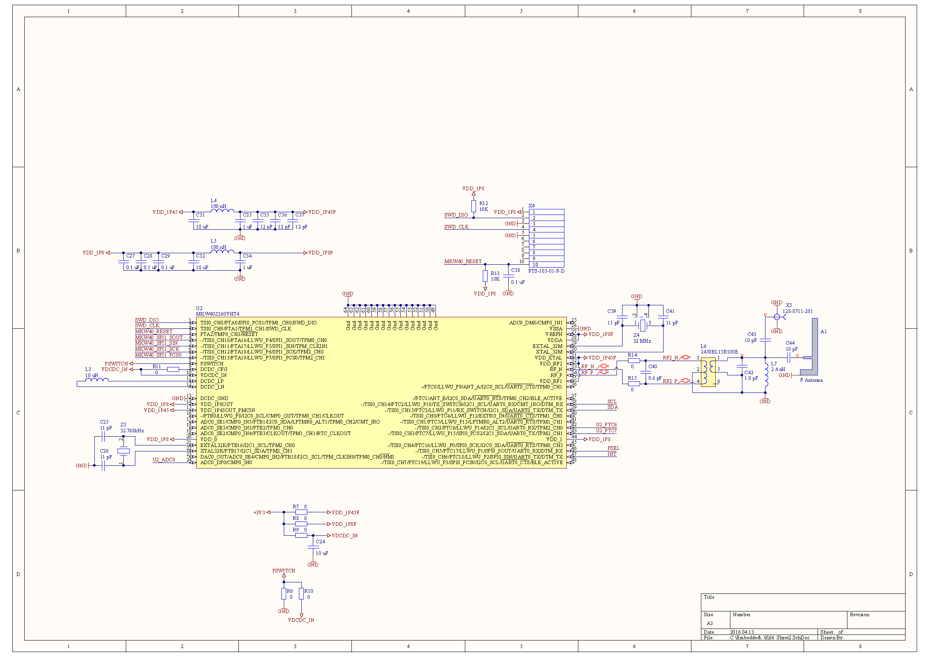The image size is (931, 658).
Task: Select the L4 100 nH inductor symbol
Action: tap(222, 211)
